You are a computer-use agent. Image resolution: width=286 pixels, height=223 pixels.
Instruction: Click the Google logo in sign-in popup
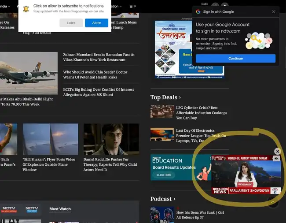(x=198, y=12)
